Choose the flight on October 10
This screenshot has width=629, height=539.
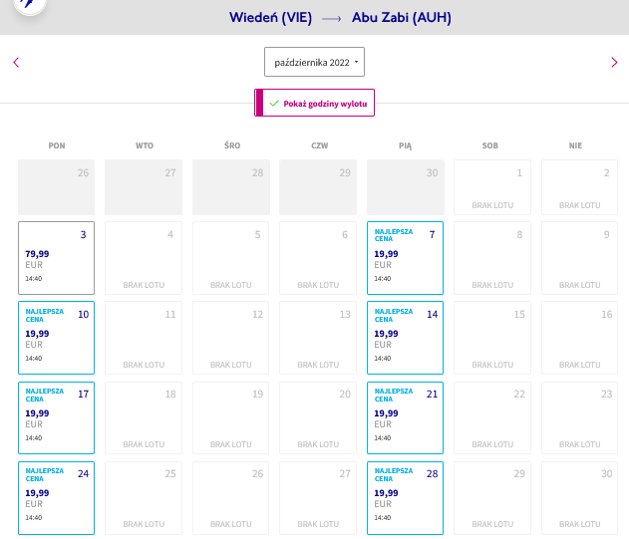(56, 338)
